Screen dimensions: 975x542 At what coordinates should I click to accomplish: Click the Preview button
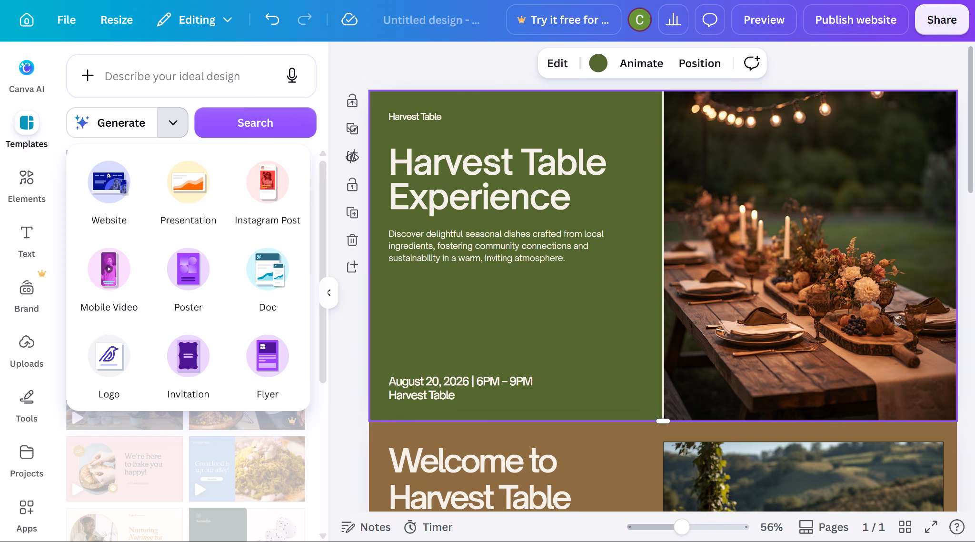pos(764,20)
